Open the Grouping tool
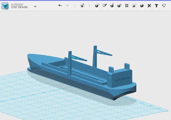 (134, 5)
